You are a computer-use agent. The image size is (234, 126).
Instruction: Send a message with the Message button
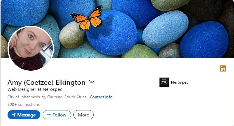(24, 115)
